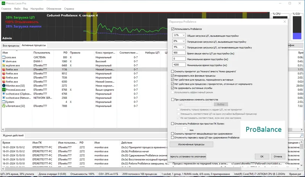
Task: Click the field containing 900 ms
Action: (179, 53)
